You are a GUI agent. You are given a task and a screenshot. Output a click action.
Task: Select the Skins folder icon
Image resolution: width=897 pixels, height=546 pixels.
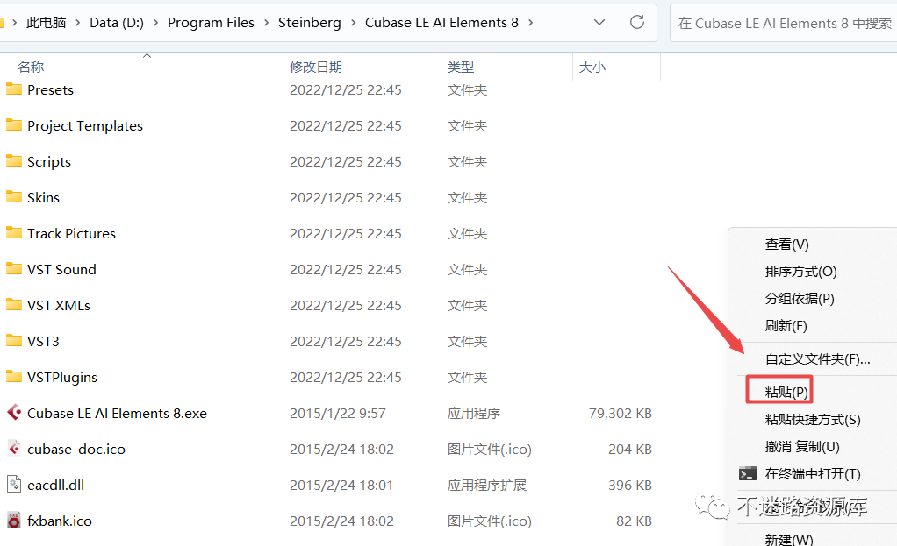(14, 197)
